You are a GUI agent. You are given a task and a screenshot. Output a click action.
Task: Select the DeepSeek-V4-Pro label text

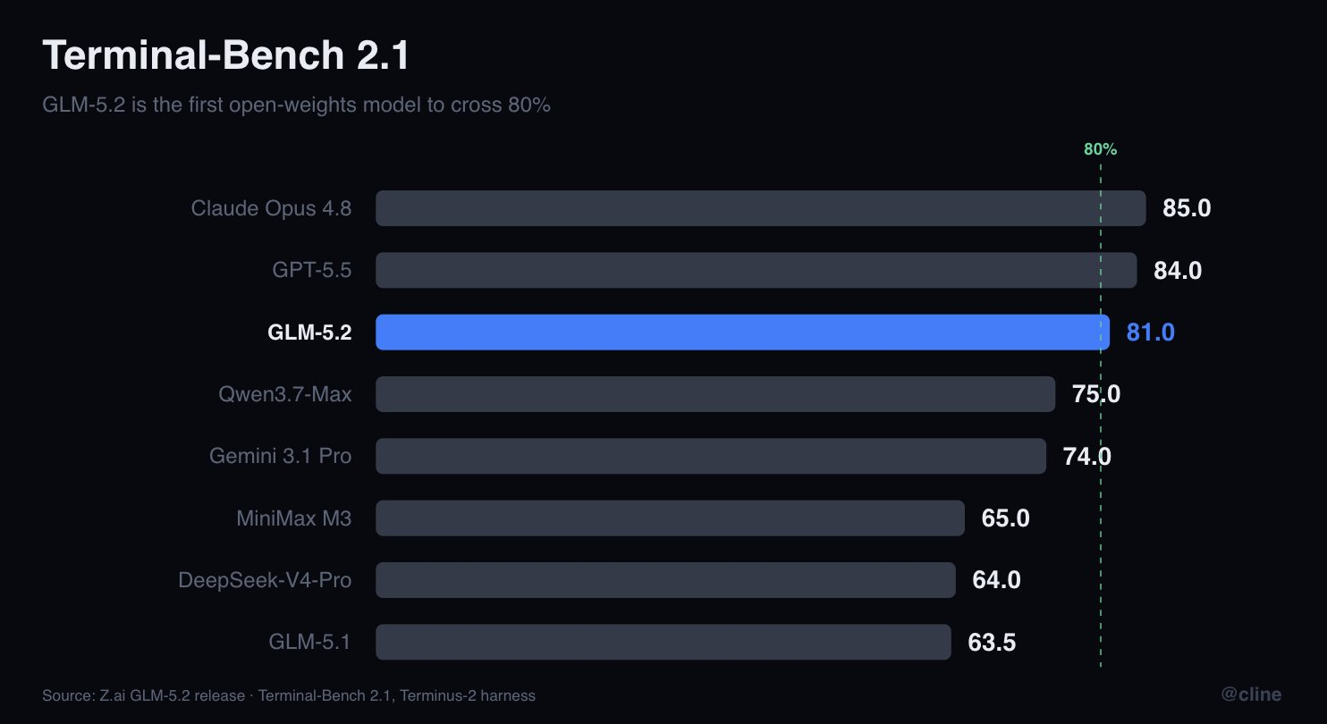pos(265,580)
